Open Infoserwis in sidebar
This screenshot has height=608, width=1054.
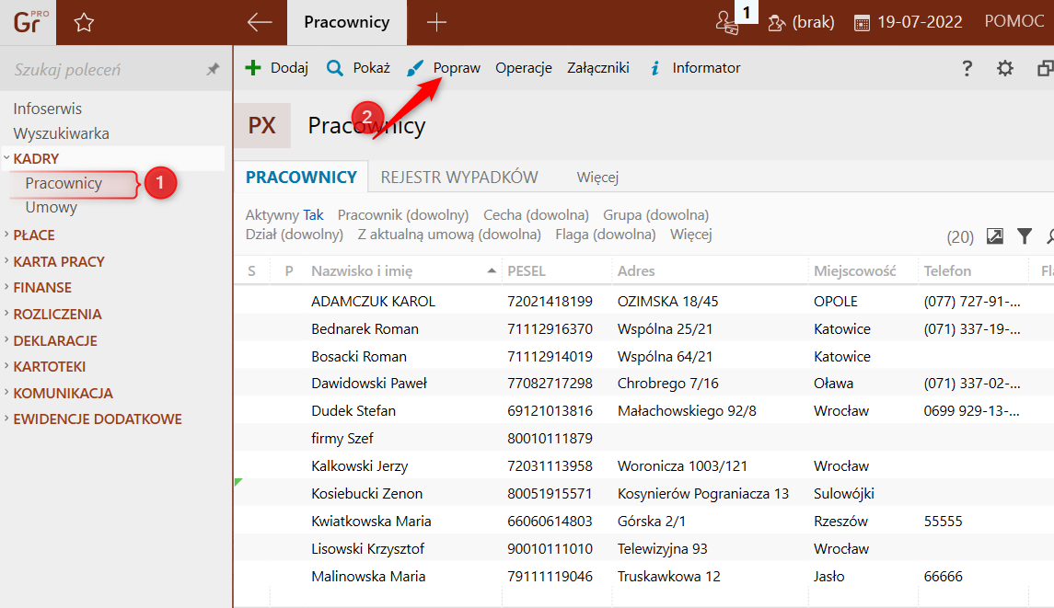(x=47, y=109)
